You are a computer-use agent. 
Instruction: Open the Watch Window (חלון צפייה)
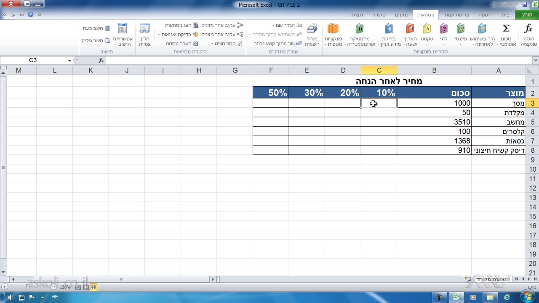[144, 35]
